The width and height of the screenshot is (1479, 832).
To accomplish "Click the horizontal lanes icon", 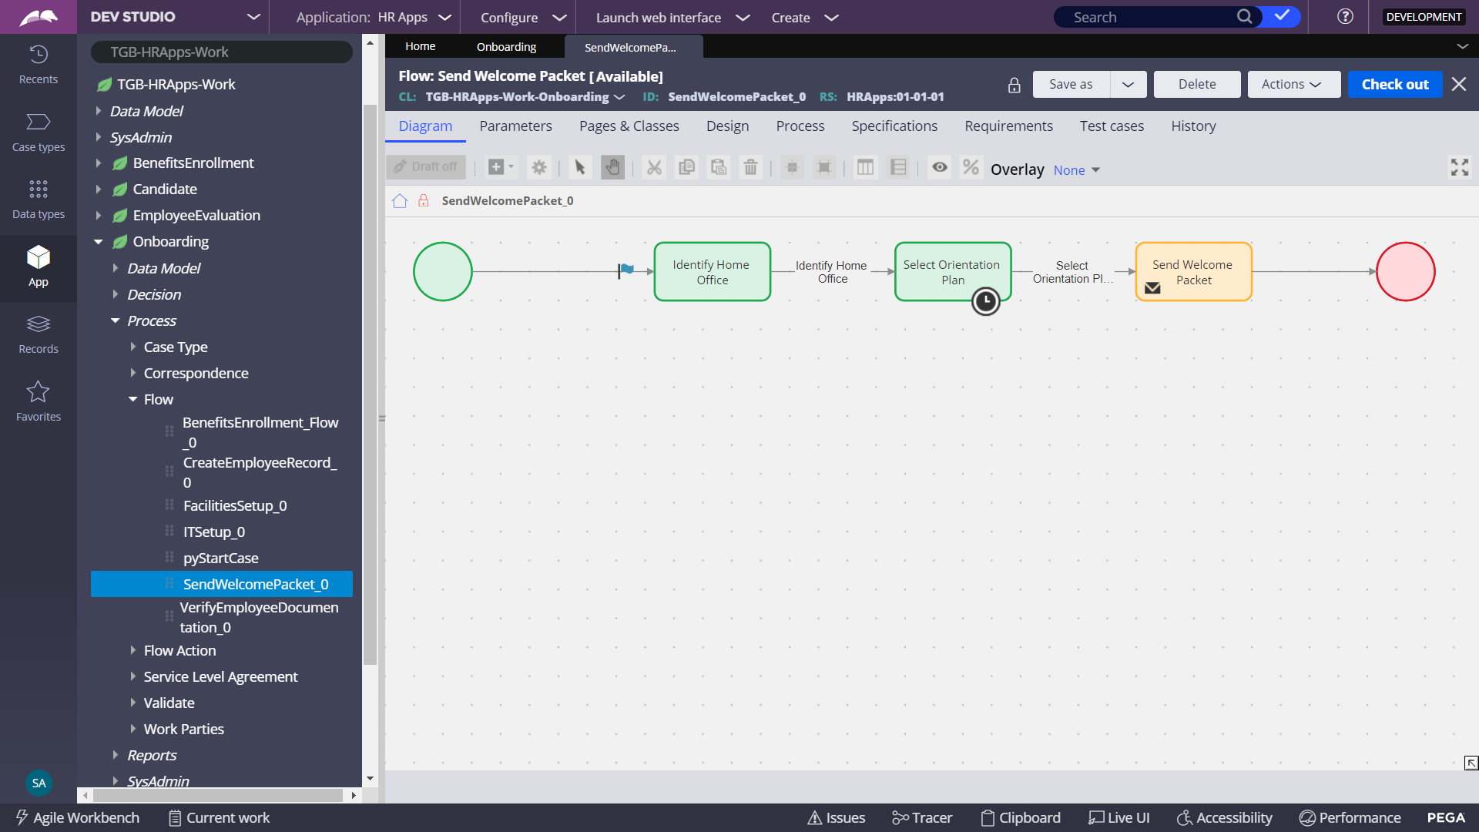I will click(x=898, y=167).
